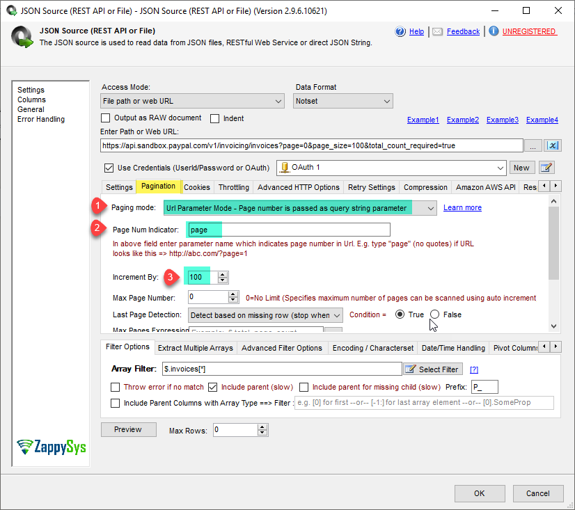Adjust Max Rows spinner arrows
The height and width of the screenshot is (510, 575).
[x=262, y=430]
